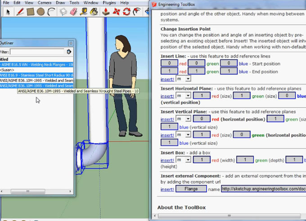Pick the Line pencil tool
This screenshot has width=306, height=221.
coord(20,12)
